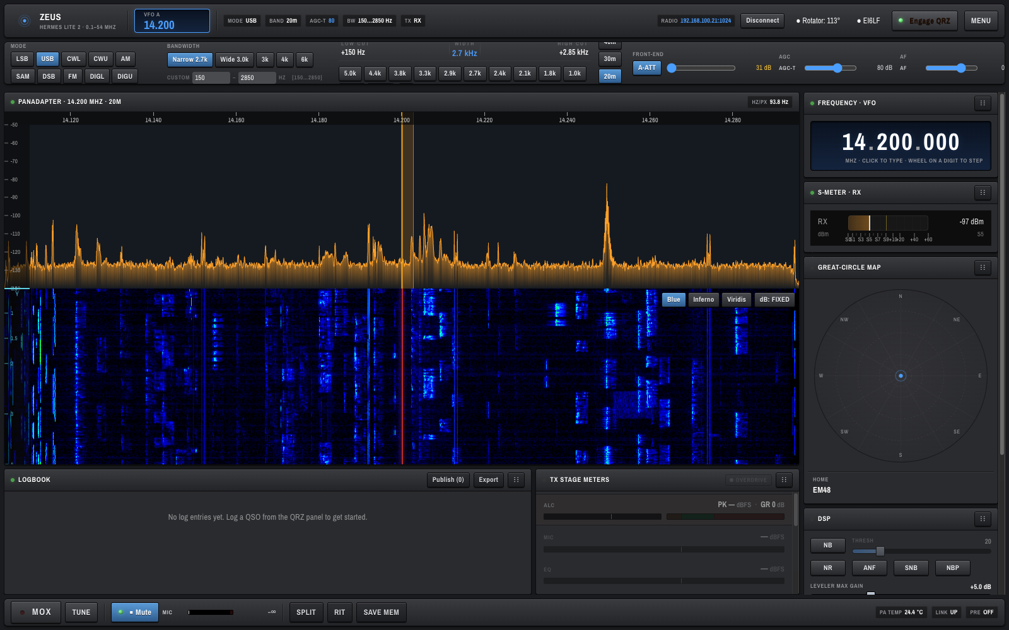This screenshot has width=1009, height=630.
Task: Click the custom high cut 2850 field
Action: tap(257, 78)
